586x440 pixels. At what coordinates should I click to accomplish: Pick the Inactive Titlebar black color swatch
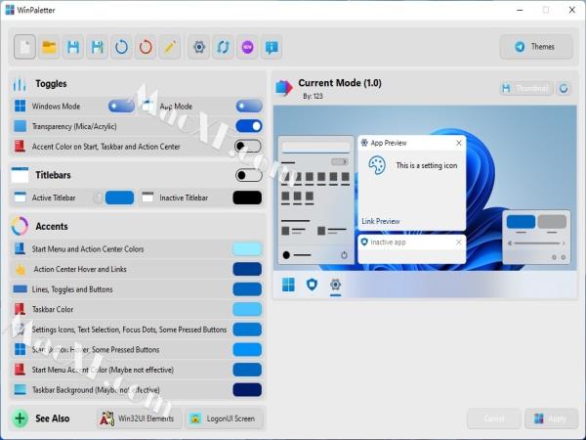coord(247,198)
